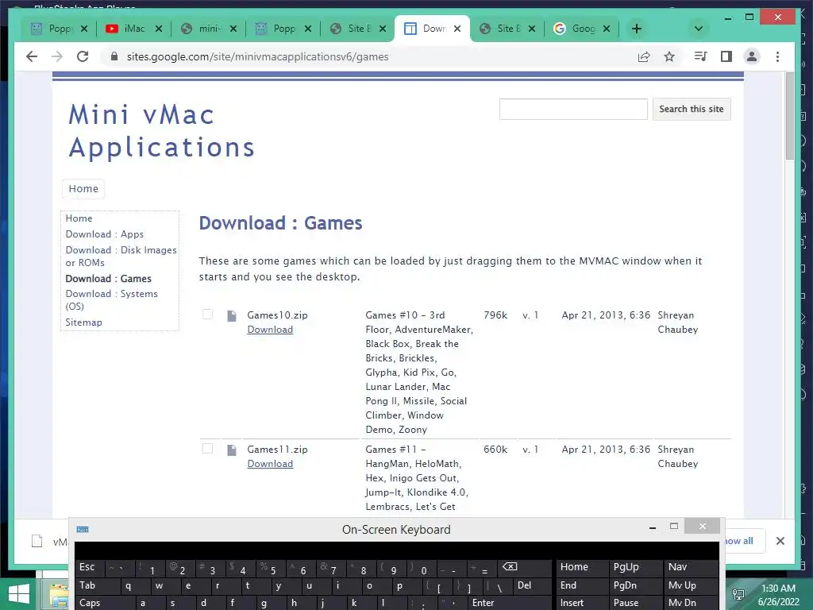The image size is (813, 610).
Task: Open a new browser tab
Action: [x=637, y=29]
